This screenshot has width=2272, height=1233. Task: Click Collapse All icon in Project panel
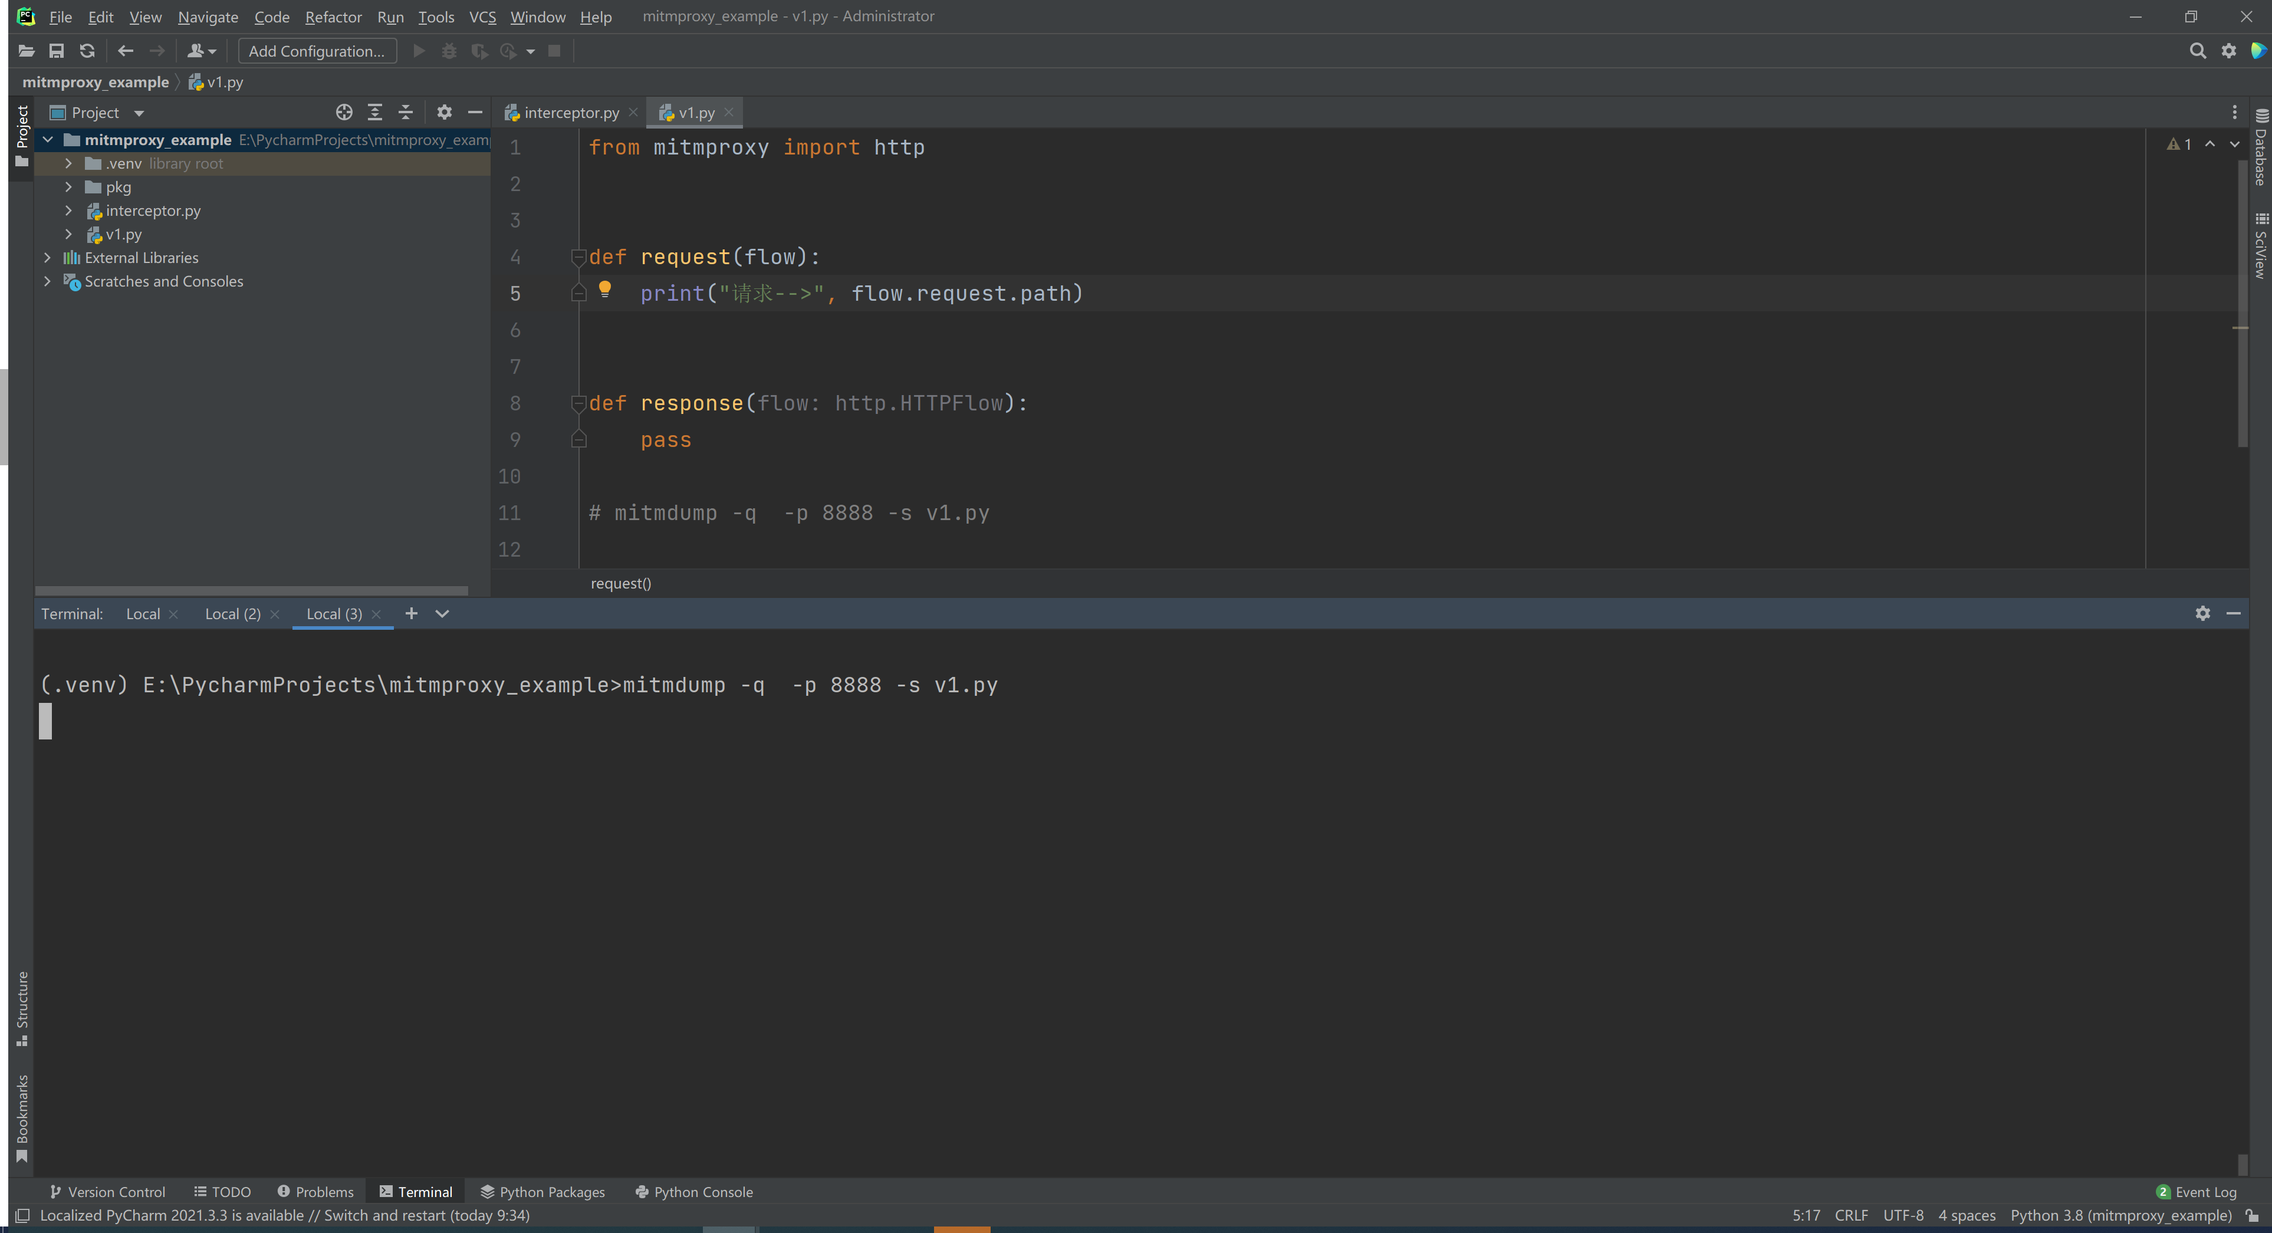click(x=406, y=112)
